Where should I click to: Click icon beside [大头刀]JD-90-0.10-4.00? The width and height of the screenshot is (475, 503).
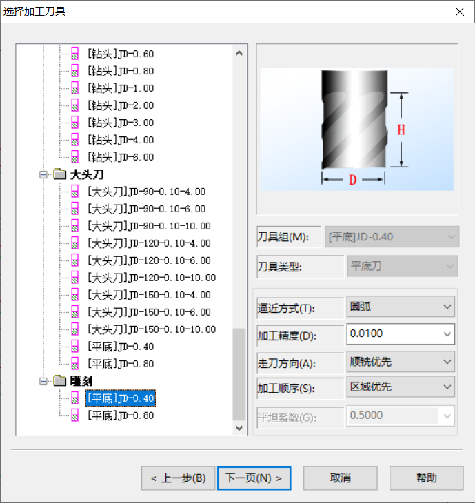click(74, 192)
